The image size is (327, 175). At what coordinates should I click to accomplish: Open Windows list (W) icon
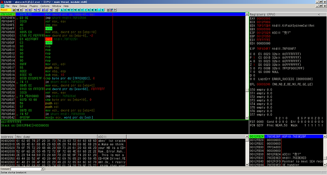pyautogui.click(x=75, y=10)
